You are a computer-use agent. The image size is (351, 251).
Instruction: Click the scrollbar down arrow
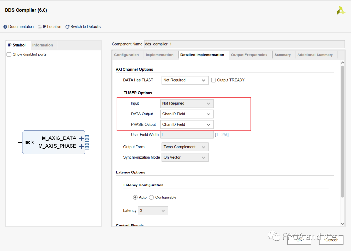click(x=342, y=224)
